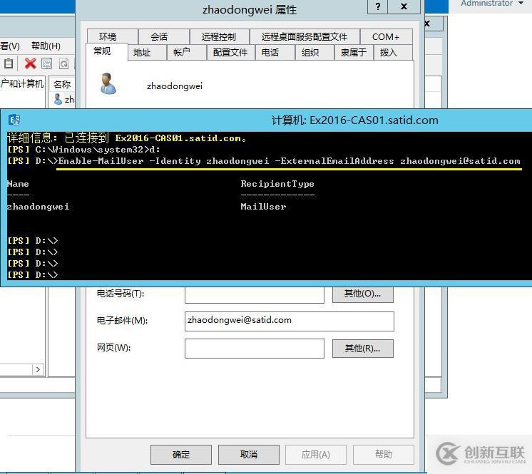The image size is (532, 474).
Task: Select the 远程桌面服务配置文件 tab
Action: point(305,36)
